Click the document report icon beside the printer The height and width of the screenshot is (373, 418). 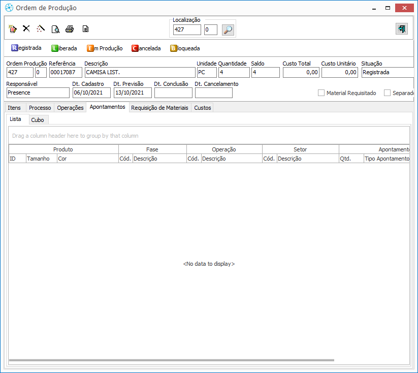pyautogui.click(x=85, y=29)
